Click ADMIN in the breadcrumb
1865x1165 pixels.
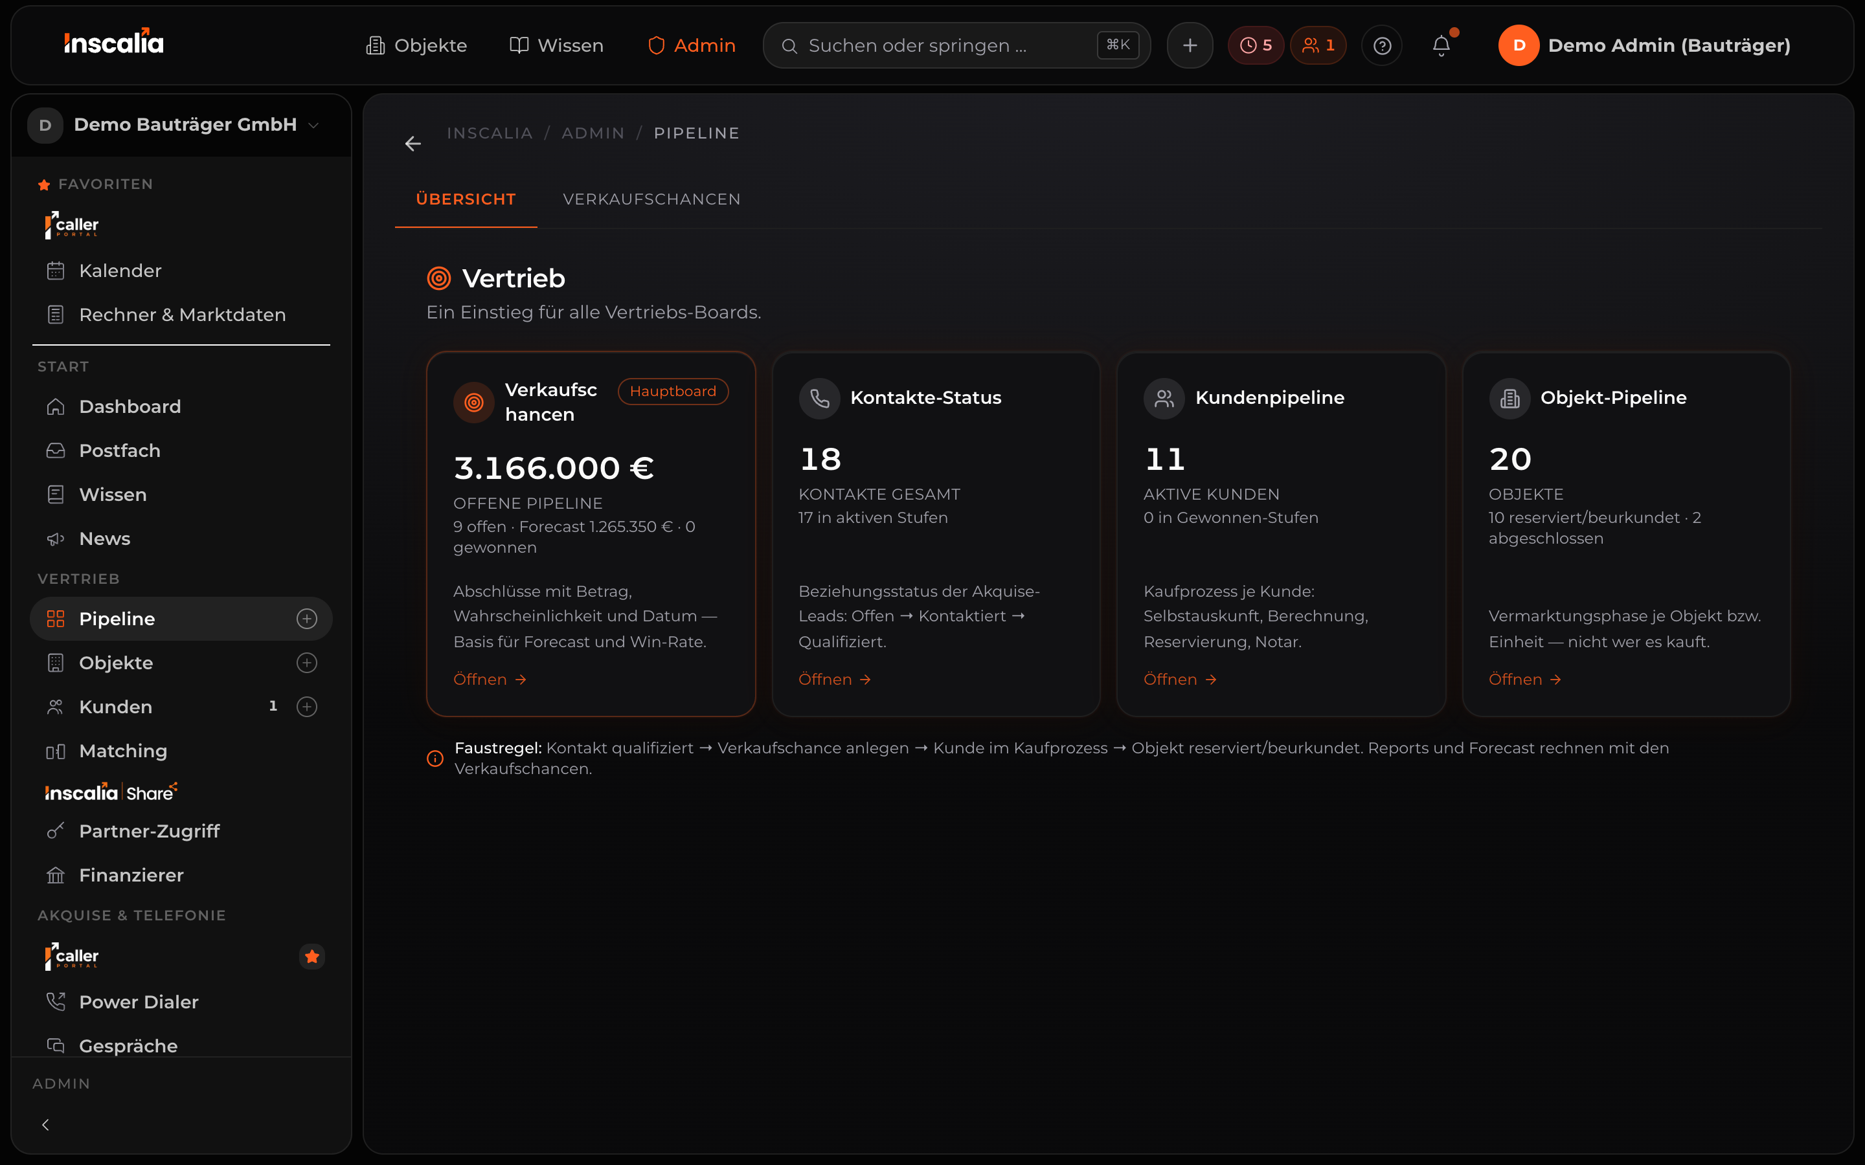pos(593,133)
